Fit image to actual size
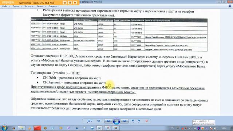The height and width of the screenshot is (131, 233). point(99,121)
